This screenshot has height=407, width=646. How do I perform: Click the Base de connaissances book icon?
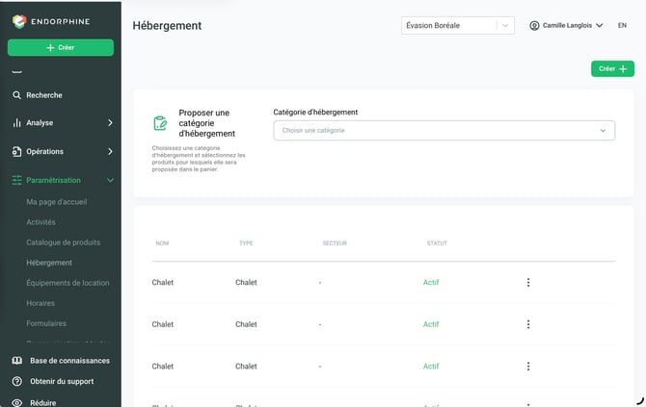[x=17, y=361]
